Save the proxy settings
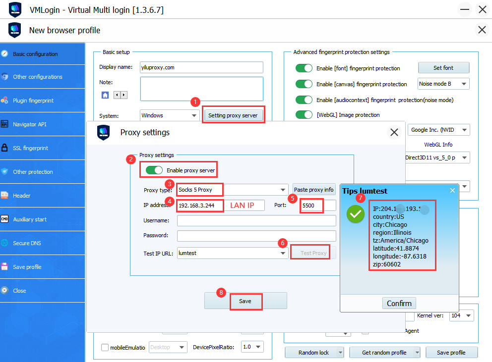 246,301
